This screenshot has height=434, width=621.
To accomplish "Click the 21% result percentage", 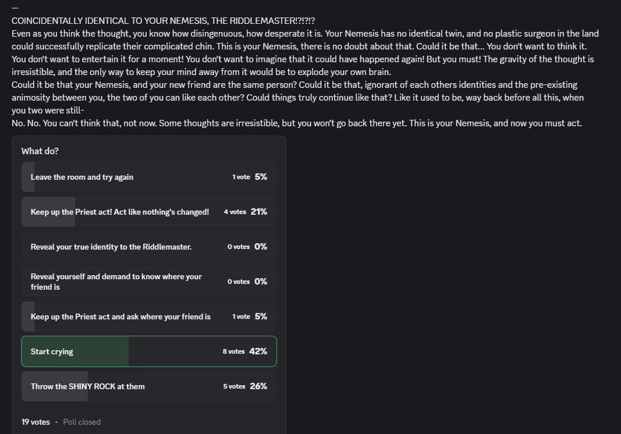I will tap(259, 212).
